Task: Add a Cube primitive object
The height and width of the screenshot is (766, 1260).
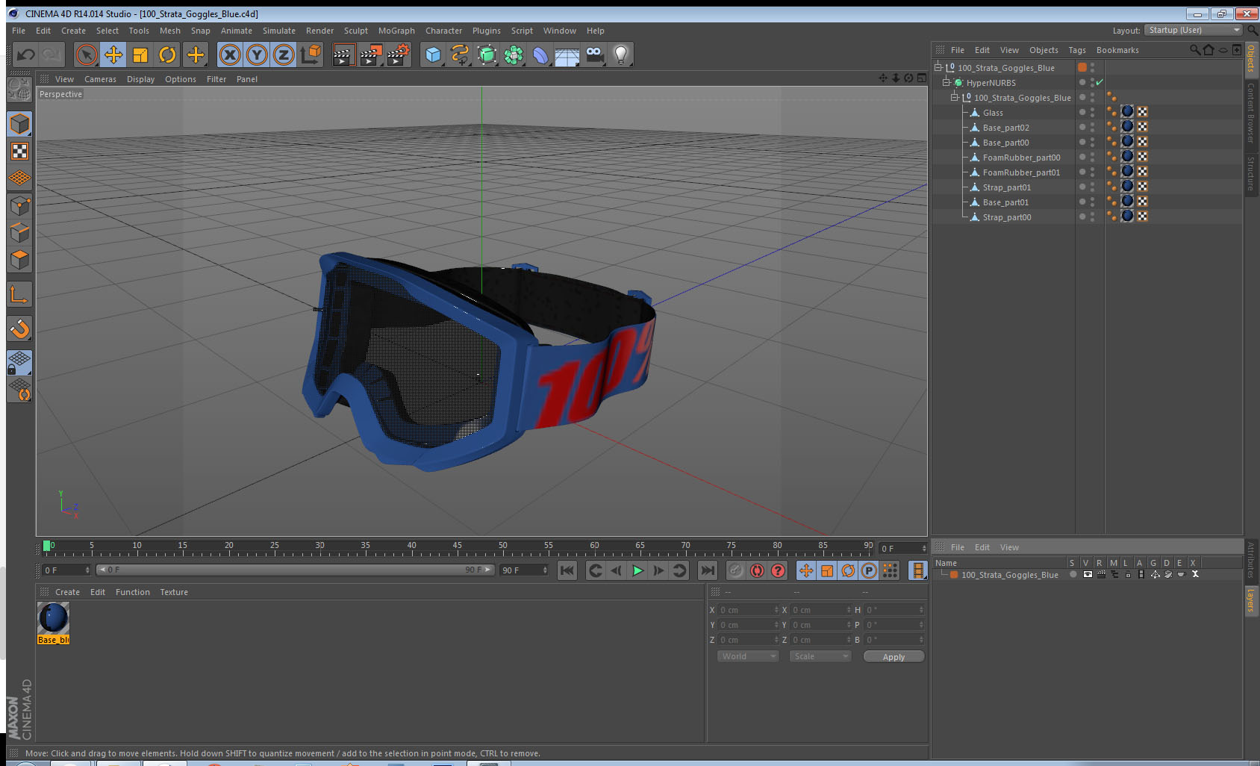Action: tap(433, 55)
